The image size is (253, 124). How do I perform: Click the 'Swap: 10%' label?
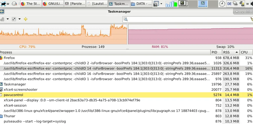tap(225, 47)
